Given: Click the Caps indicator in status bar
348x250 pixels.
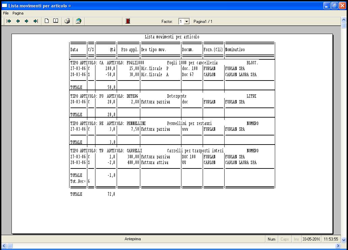Looking at the screenshot, I should point(285,239).
